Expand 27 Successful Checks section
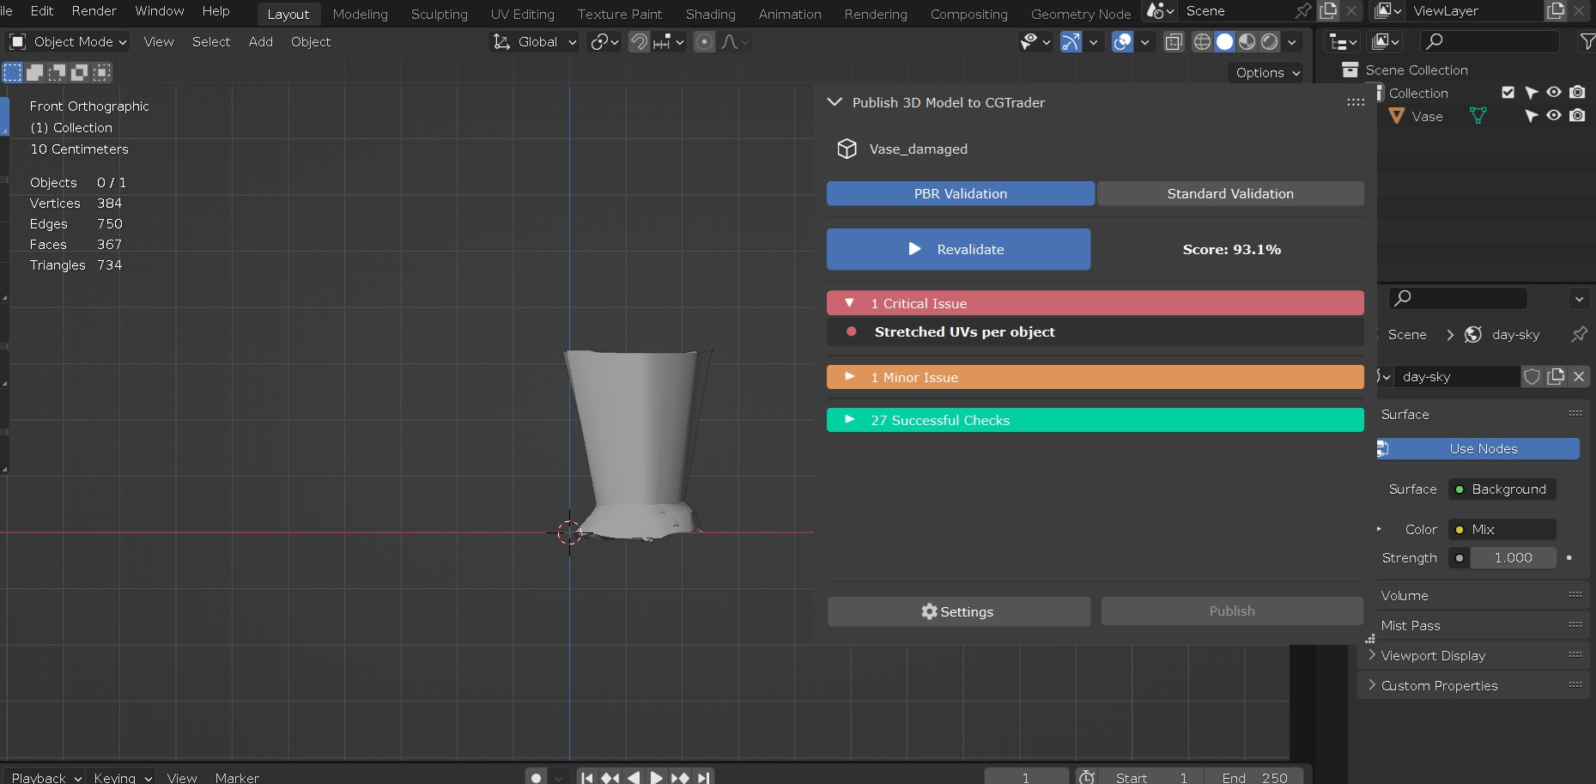Viewport: 1596px width, 784px height. [1095, 420]
